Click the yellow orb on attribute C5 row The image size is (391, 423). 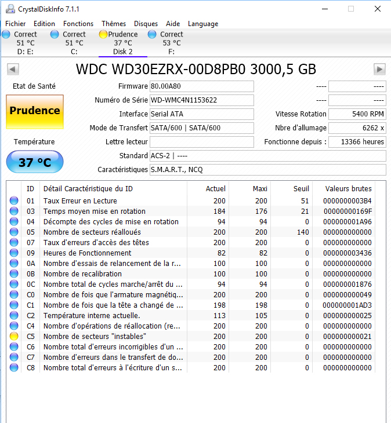[14, 337]
